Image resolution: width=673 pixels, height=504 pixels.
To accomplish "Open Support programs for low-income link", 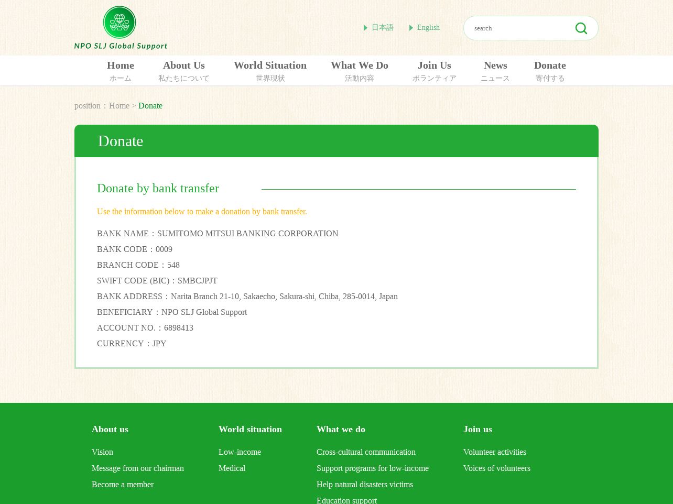I will [x=373, y=468].
